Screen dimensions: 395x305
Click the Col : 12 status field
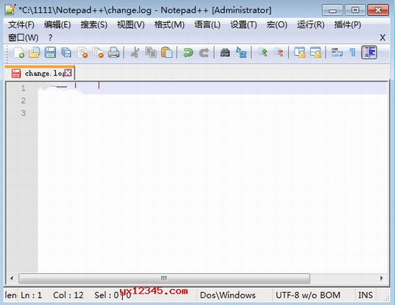[x=68, y=295]
